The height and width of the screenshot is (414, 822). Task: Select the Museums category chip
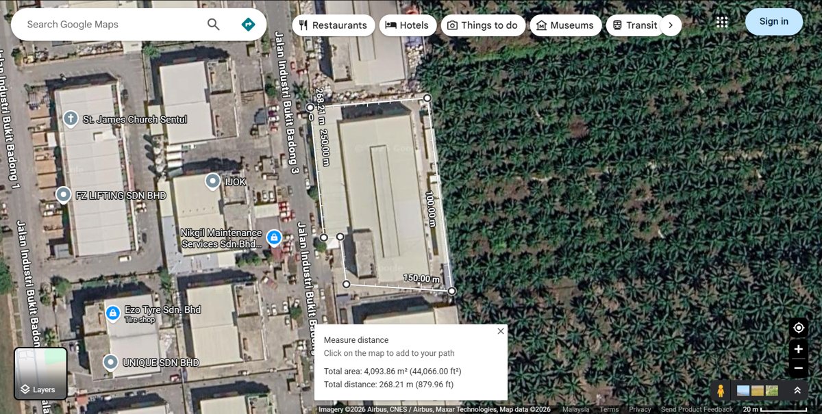pos(565,25)
